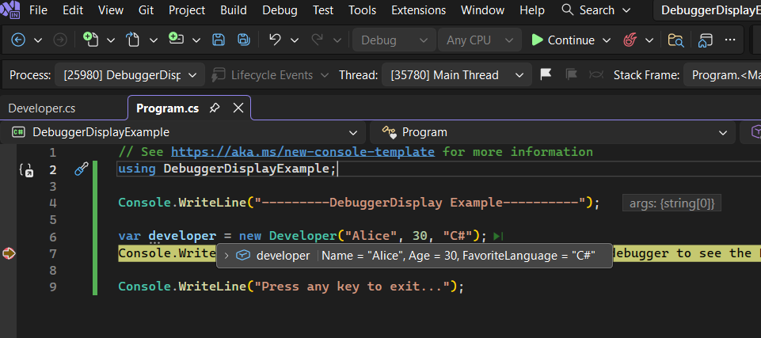Open the Thread dropdown showing Main Thread
The image size is (761, 338).
(x=456, y=75)
